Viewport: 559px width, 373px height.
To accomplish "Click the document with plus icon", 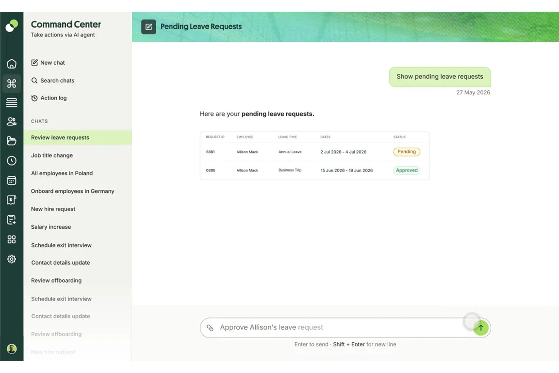I will point(12,220).
